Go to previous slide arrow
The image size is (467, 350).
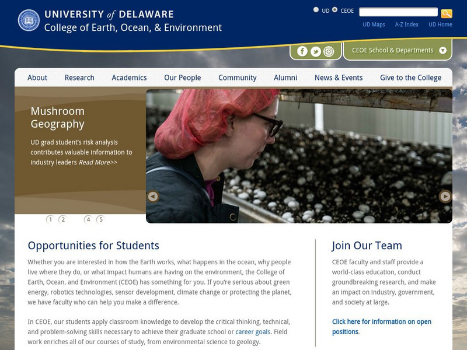pyautogui.click(x=153, y=197)
